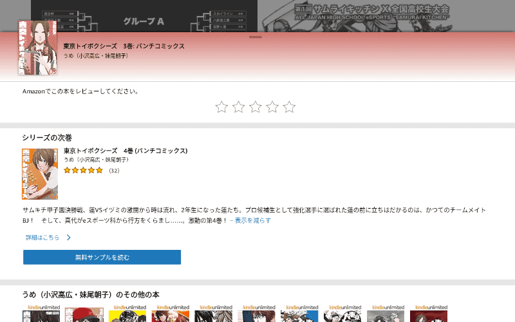This screenshot has width=515, height=322.
Task: Open the sixth other-book thumbnail
Action: (x=256, y=314)
